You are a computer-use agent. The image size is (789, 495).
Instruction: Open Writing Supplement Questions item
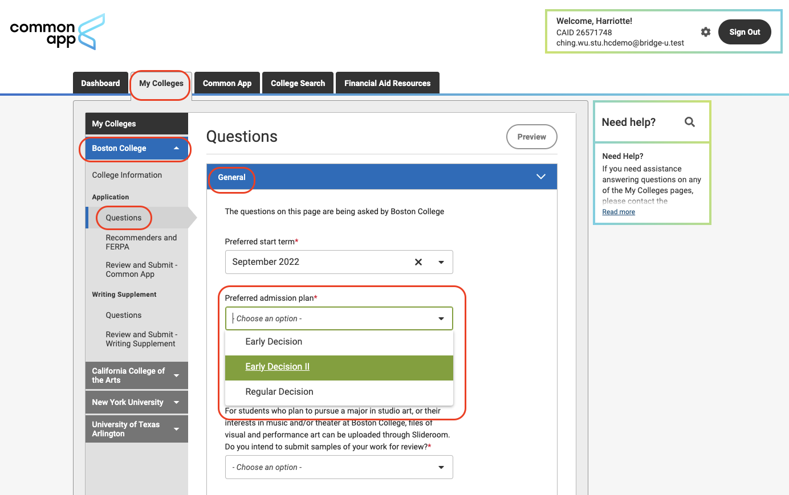click(124, 315)
